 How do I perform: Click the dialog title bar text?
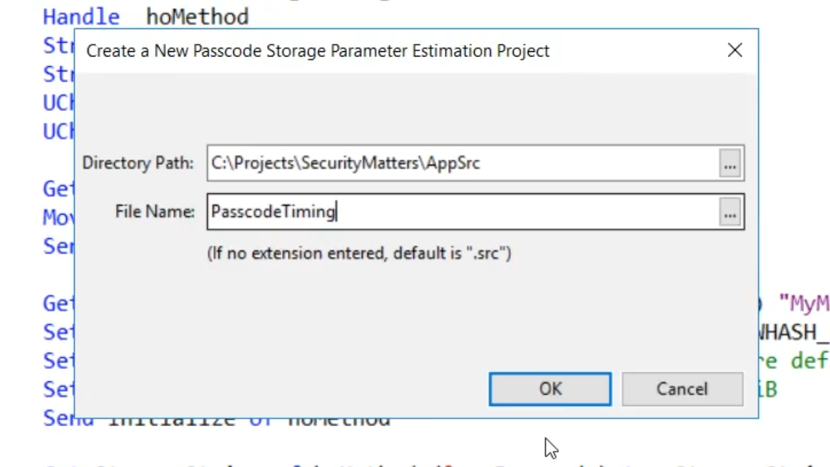pyautogui.click(x=318, y=51)
